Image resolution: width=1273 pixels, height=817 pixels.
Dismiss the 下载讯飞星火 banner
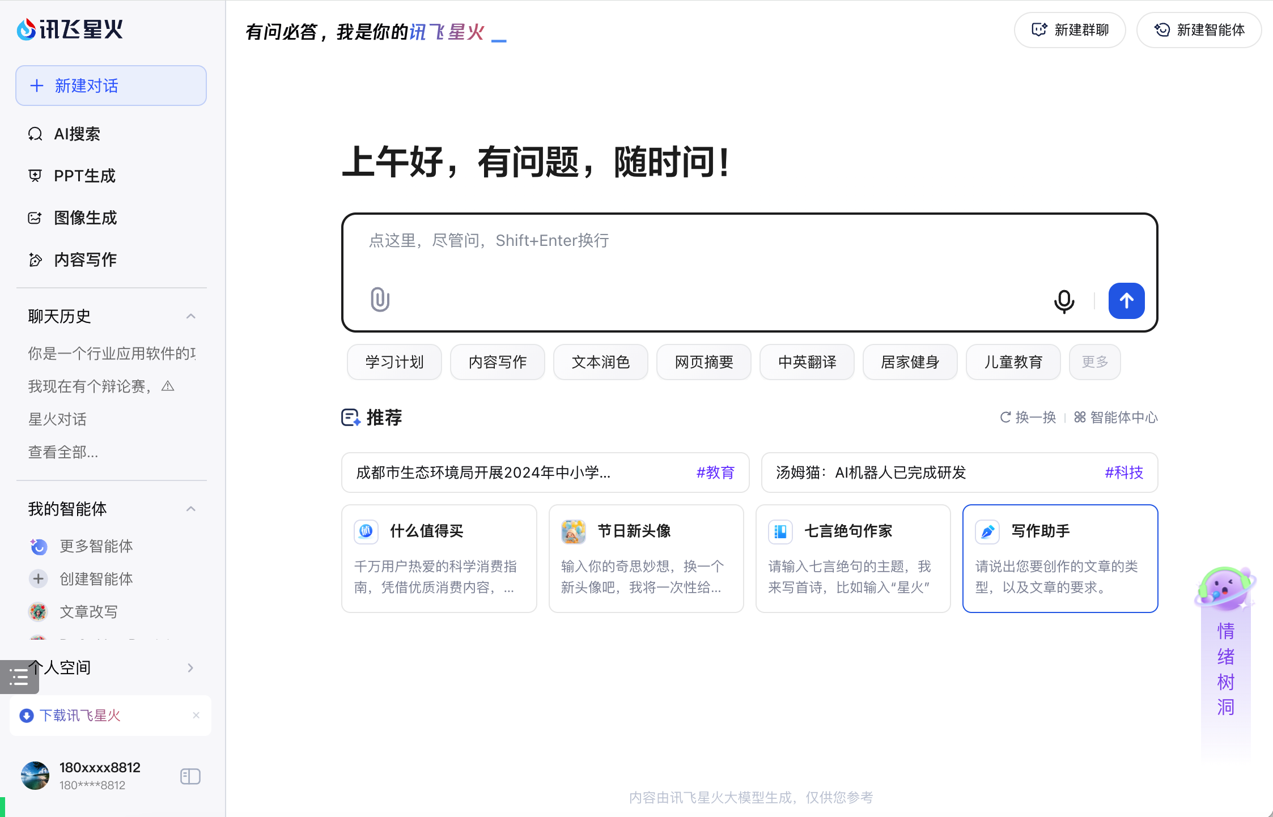[x=197, y=715]
